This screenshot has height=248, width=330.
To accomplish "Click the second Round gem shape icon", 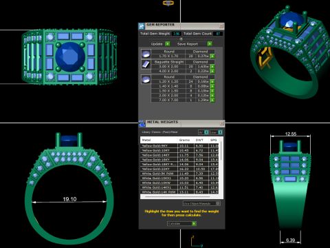I will (x=146, y=79).
